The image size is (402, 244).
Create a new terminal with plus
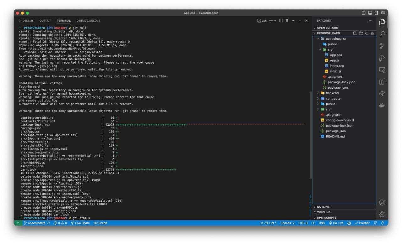pos(271,21)
